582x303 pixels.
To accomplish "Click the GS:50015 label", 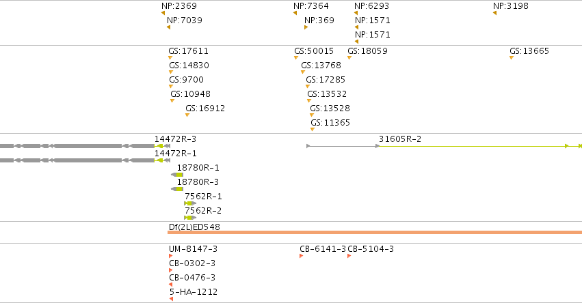I will click(314, 51).
